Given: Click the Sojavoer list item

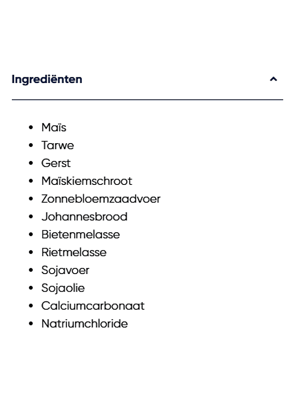Looking at the screenshot, I should [65, 270].
